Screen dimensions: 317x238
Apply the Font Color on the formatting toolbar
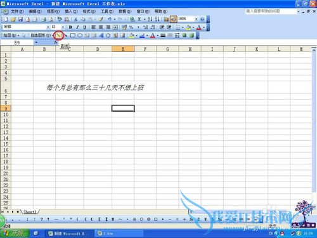[198, 27]
